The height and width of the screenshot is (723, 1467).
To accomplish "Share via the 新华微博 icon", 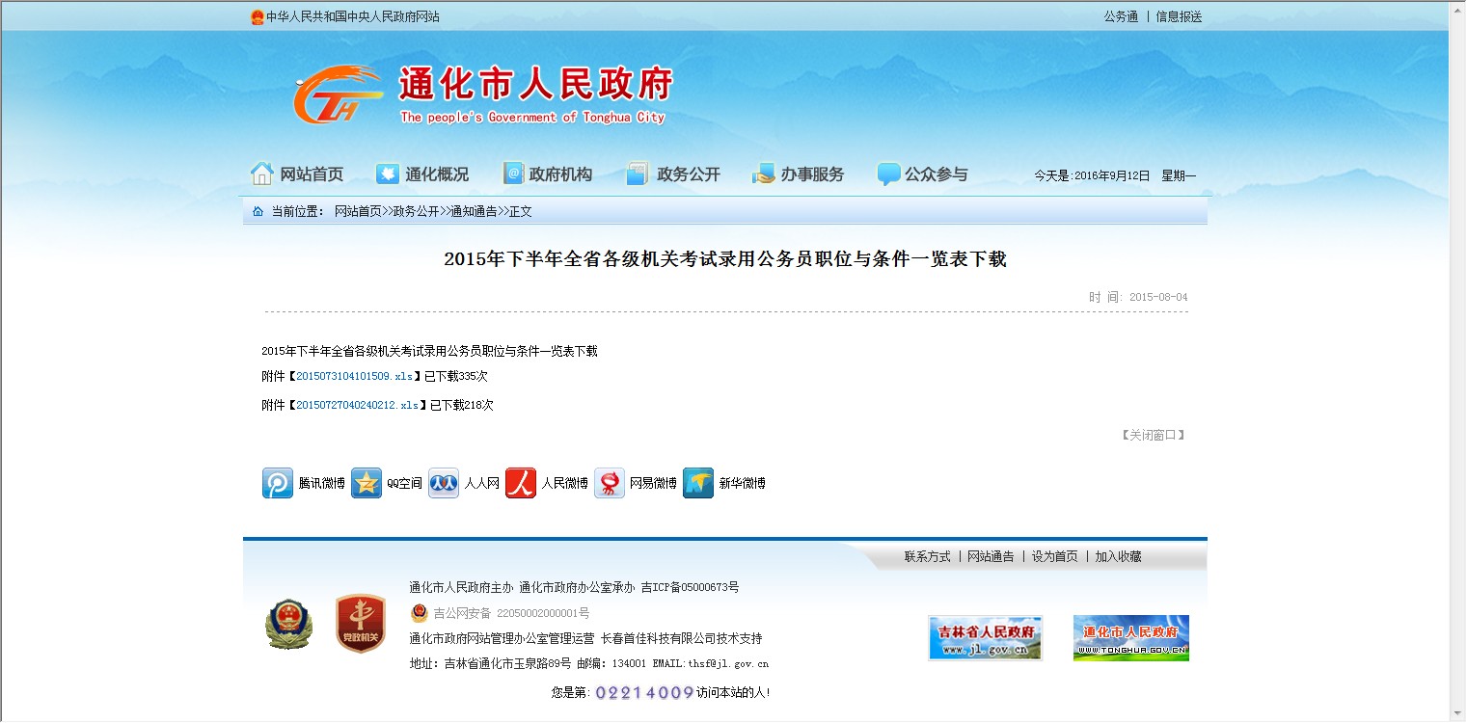I will pos(698,483).
